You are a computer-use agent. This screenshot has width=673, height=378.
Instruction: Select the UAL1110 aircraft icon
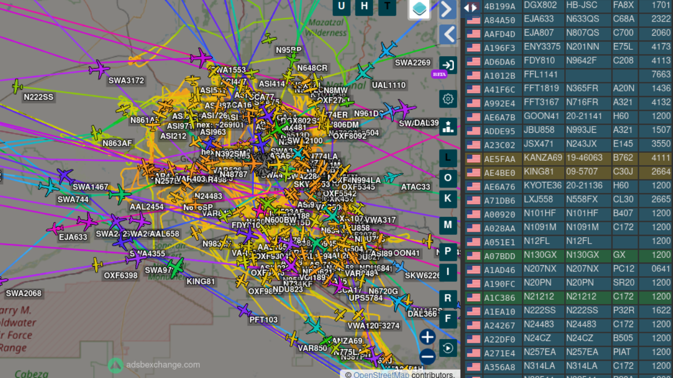pos(364,72)
